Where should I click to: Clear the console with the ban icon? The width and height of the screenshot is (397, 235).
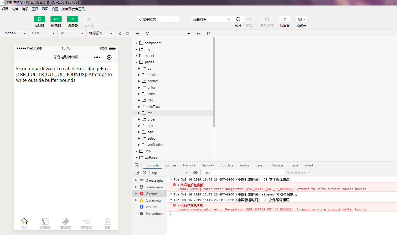(144, 173)
